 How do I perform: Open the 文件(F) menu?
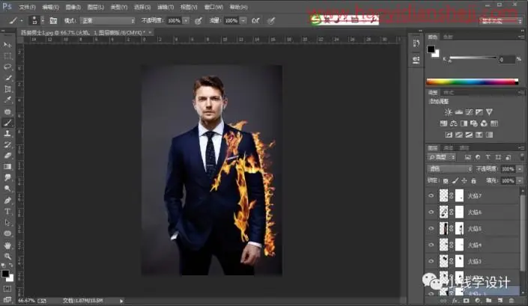[27, 7]
